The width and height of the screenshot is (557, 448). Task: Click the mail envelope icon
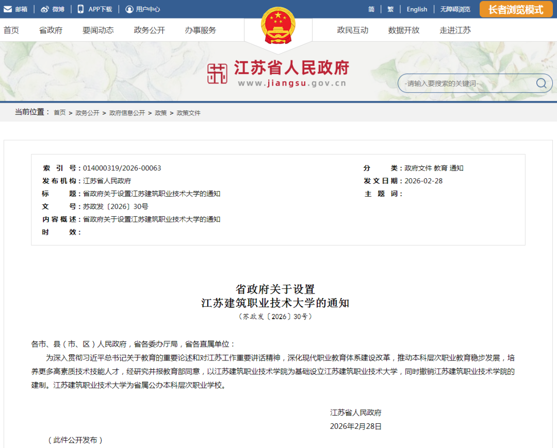point(8,9)
